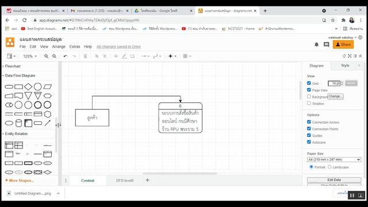Click the line color pencil icon
The height and width of the screenshot is (207, 368).
point(124,56)
